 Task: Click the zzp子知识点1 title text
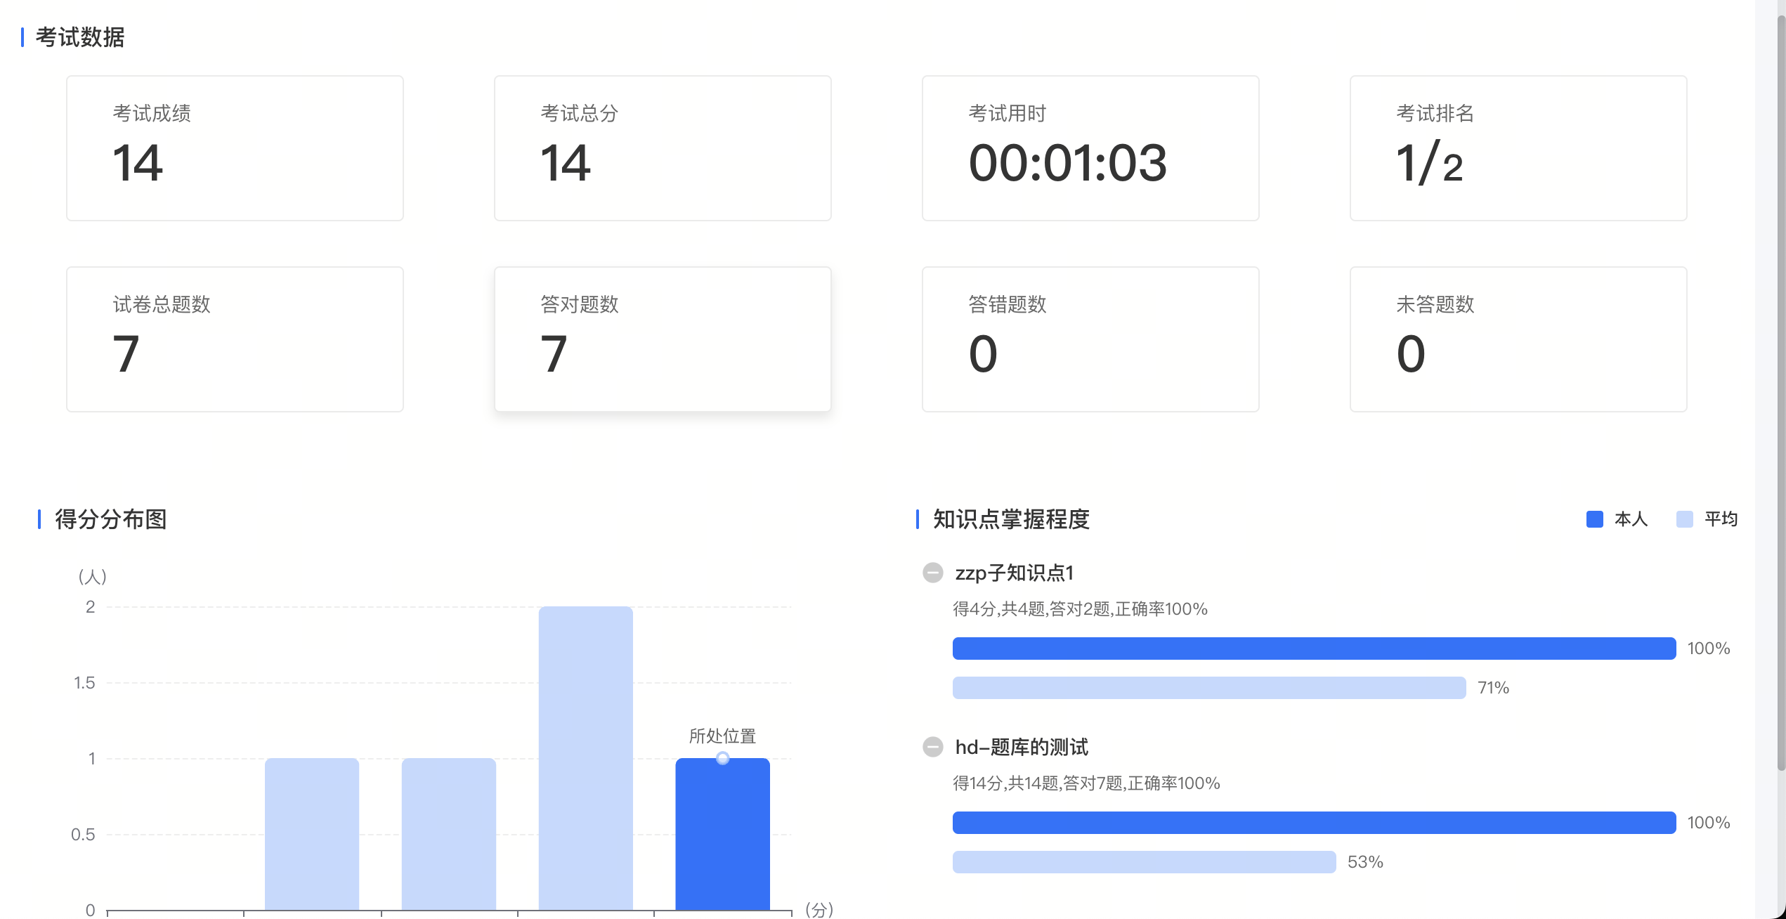[1015, 573]
